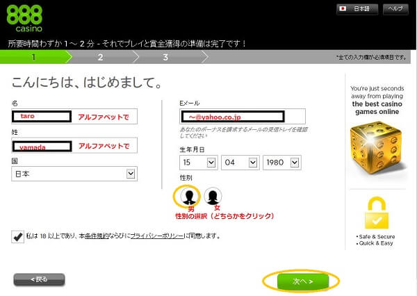Click the Japanese flag language icon
Screen dimensions: 417x296
click(343, 9)
